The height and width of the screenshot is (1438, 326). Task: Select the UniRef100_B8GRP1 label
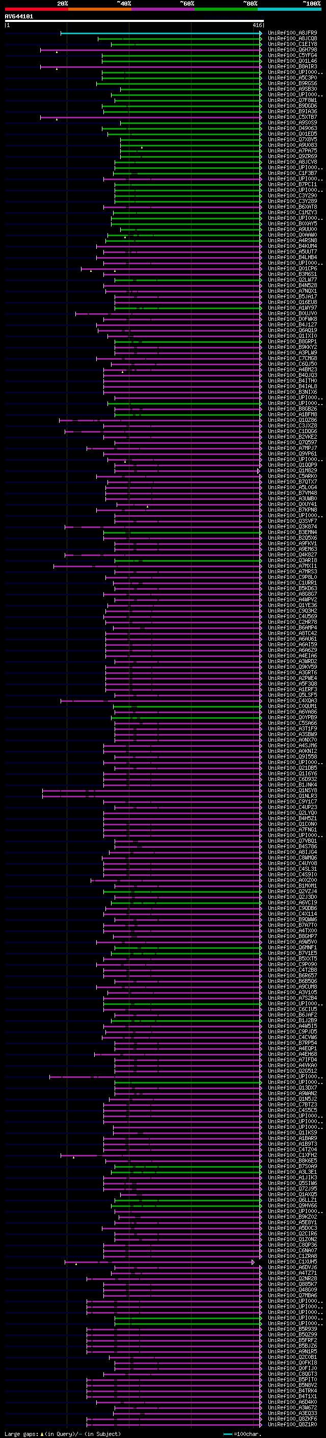point(292,342)
